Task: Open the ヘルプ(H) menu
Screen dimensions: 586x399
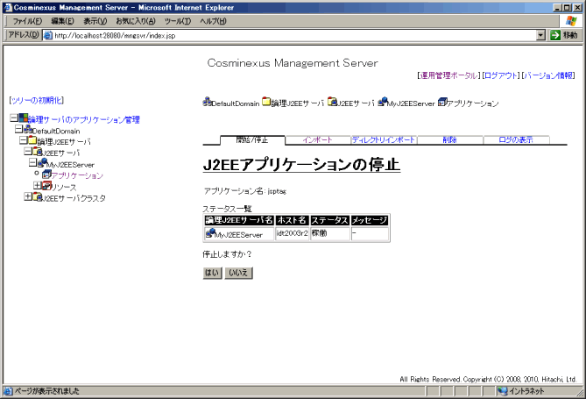Action: tap(213, 21)
